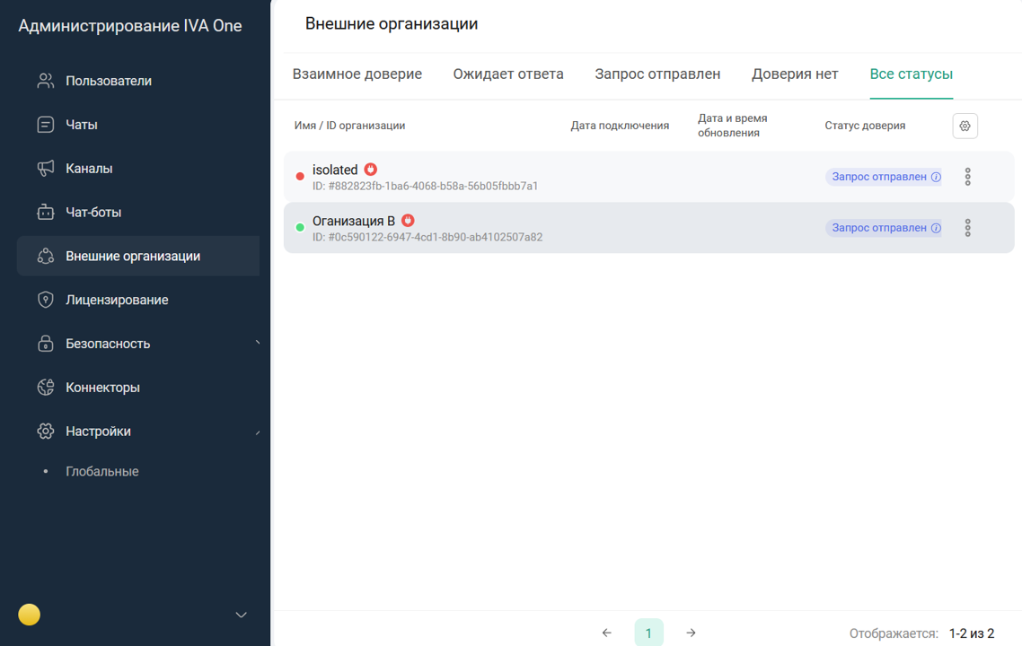Open the info icon on isolated's Запрос отправлен badge
Screen dimensions: 1022x646
[x=937, y=177]
